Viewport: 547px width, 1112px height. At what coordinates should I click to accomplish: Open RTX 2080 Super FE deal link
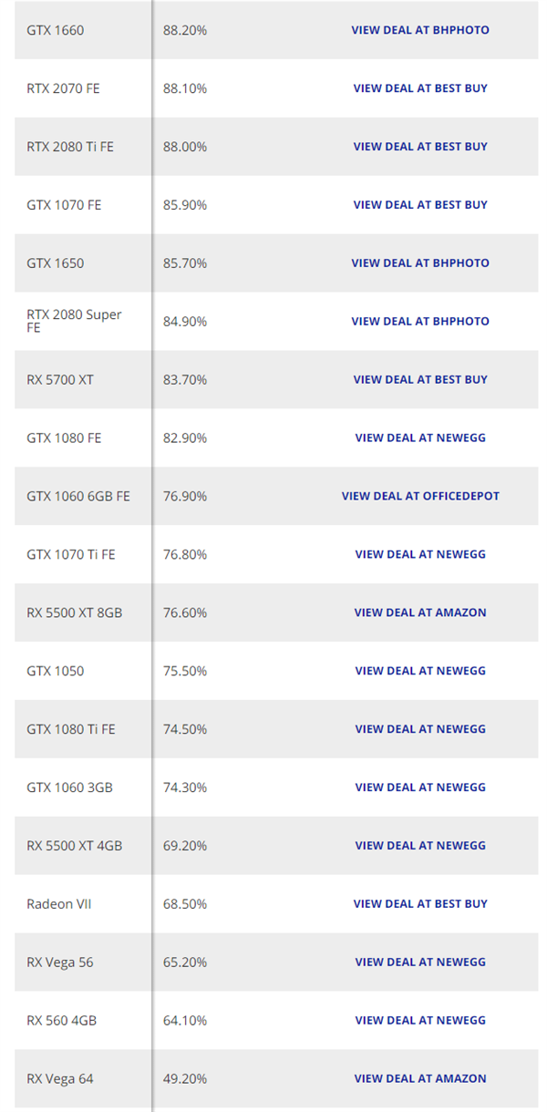420,322
